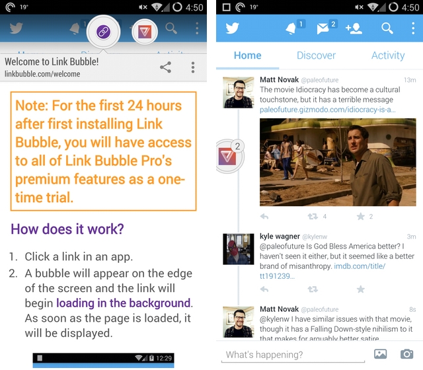Retweet Matt Novak's Idiocracy tweet
Image resolution: width=423 pixels, height=370 pixels.
coord(313,216)
